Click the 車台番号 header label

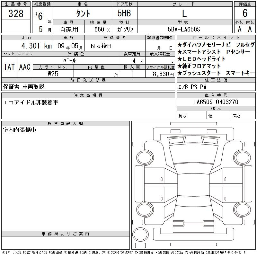(x=216, y=95)
